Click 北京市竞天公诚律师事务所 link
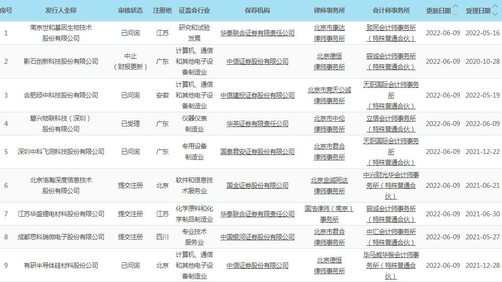The image size is (502, 282). coord(329,95)
